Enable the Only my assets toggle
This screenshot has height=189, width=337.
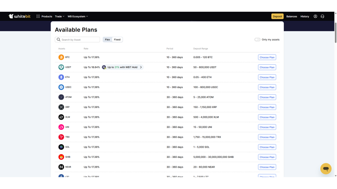click(x=257, y=39)
